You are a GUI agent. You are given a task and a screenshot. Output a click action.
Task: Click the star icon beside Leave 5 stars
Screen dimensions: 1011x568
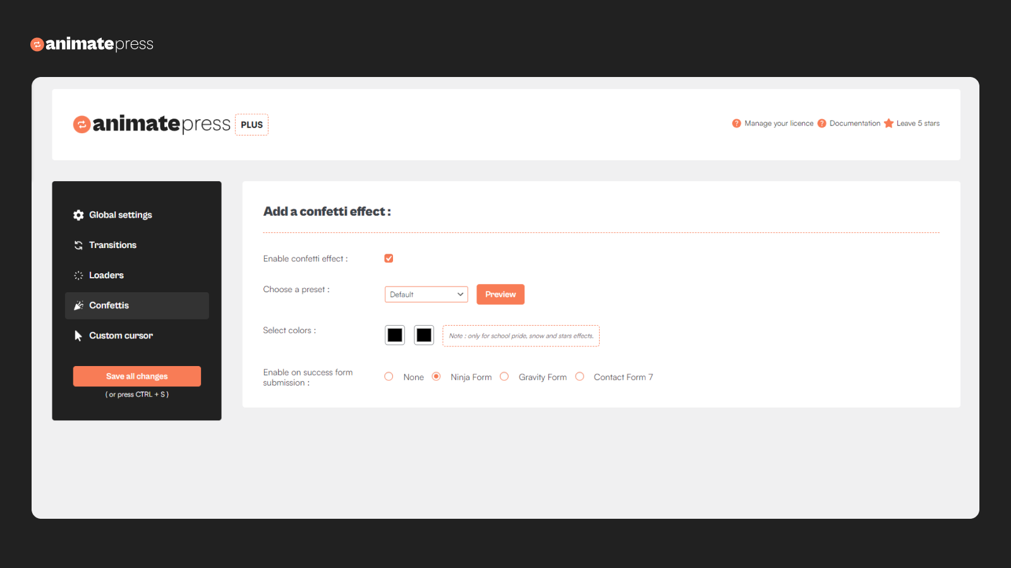click(x=889, y=123)
